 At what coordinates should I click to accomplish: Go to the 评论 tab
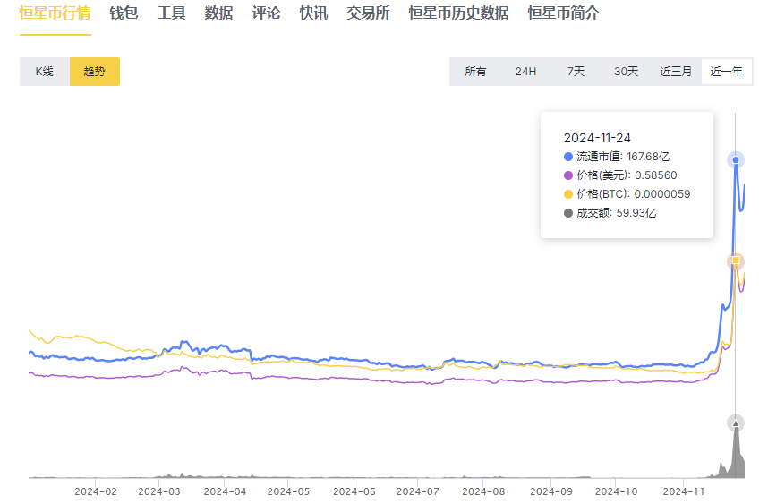click(266, 13)
